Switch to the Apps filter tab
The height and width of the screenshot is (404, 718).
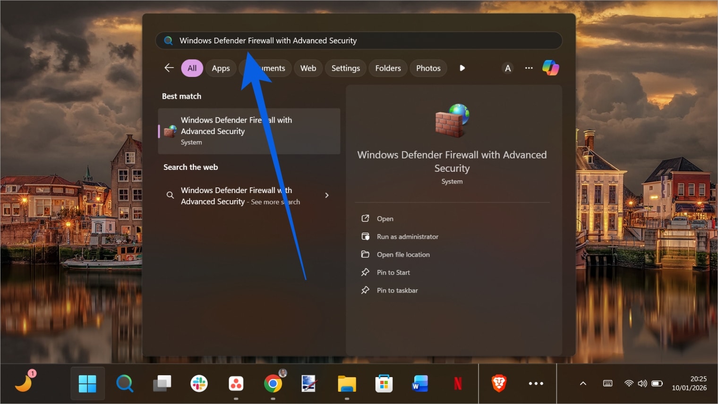(221, 68)
